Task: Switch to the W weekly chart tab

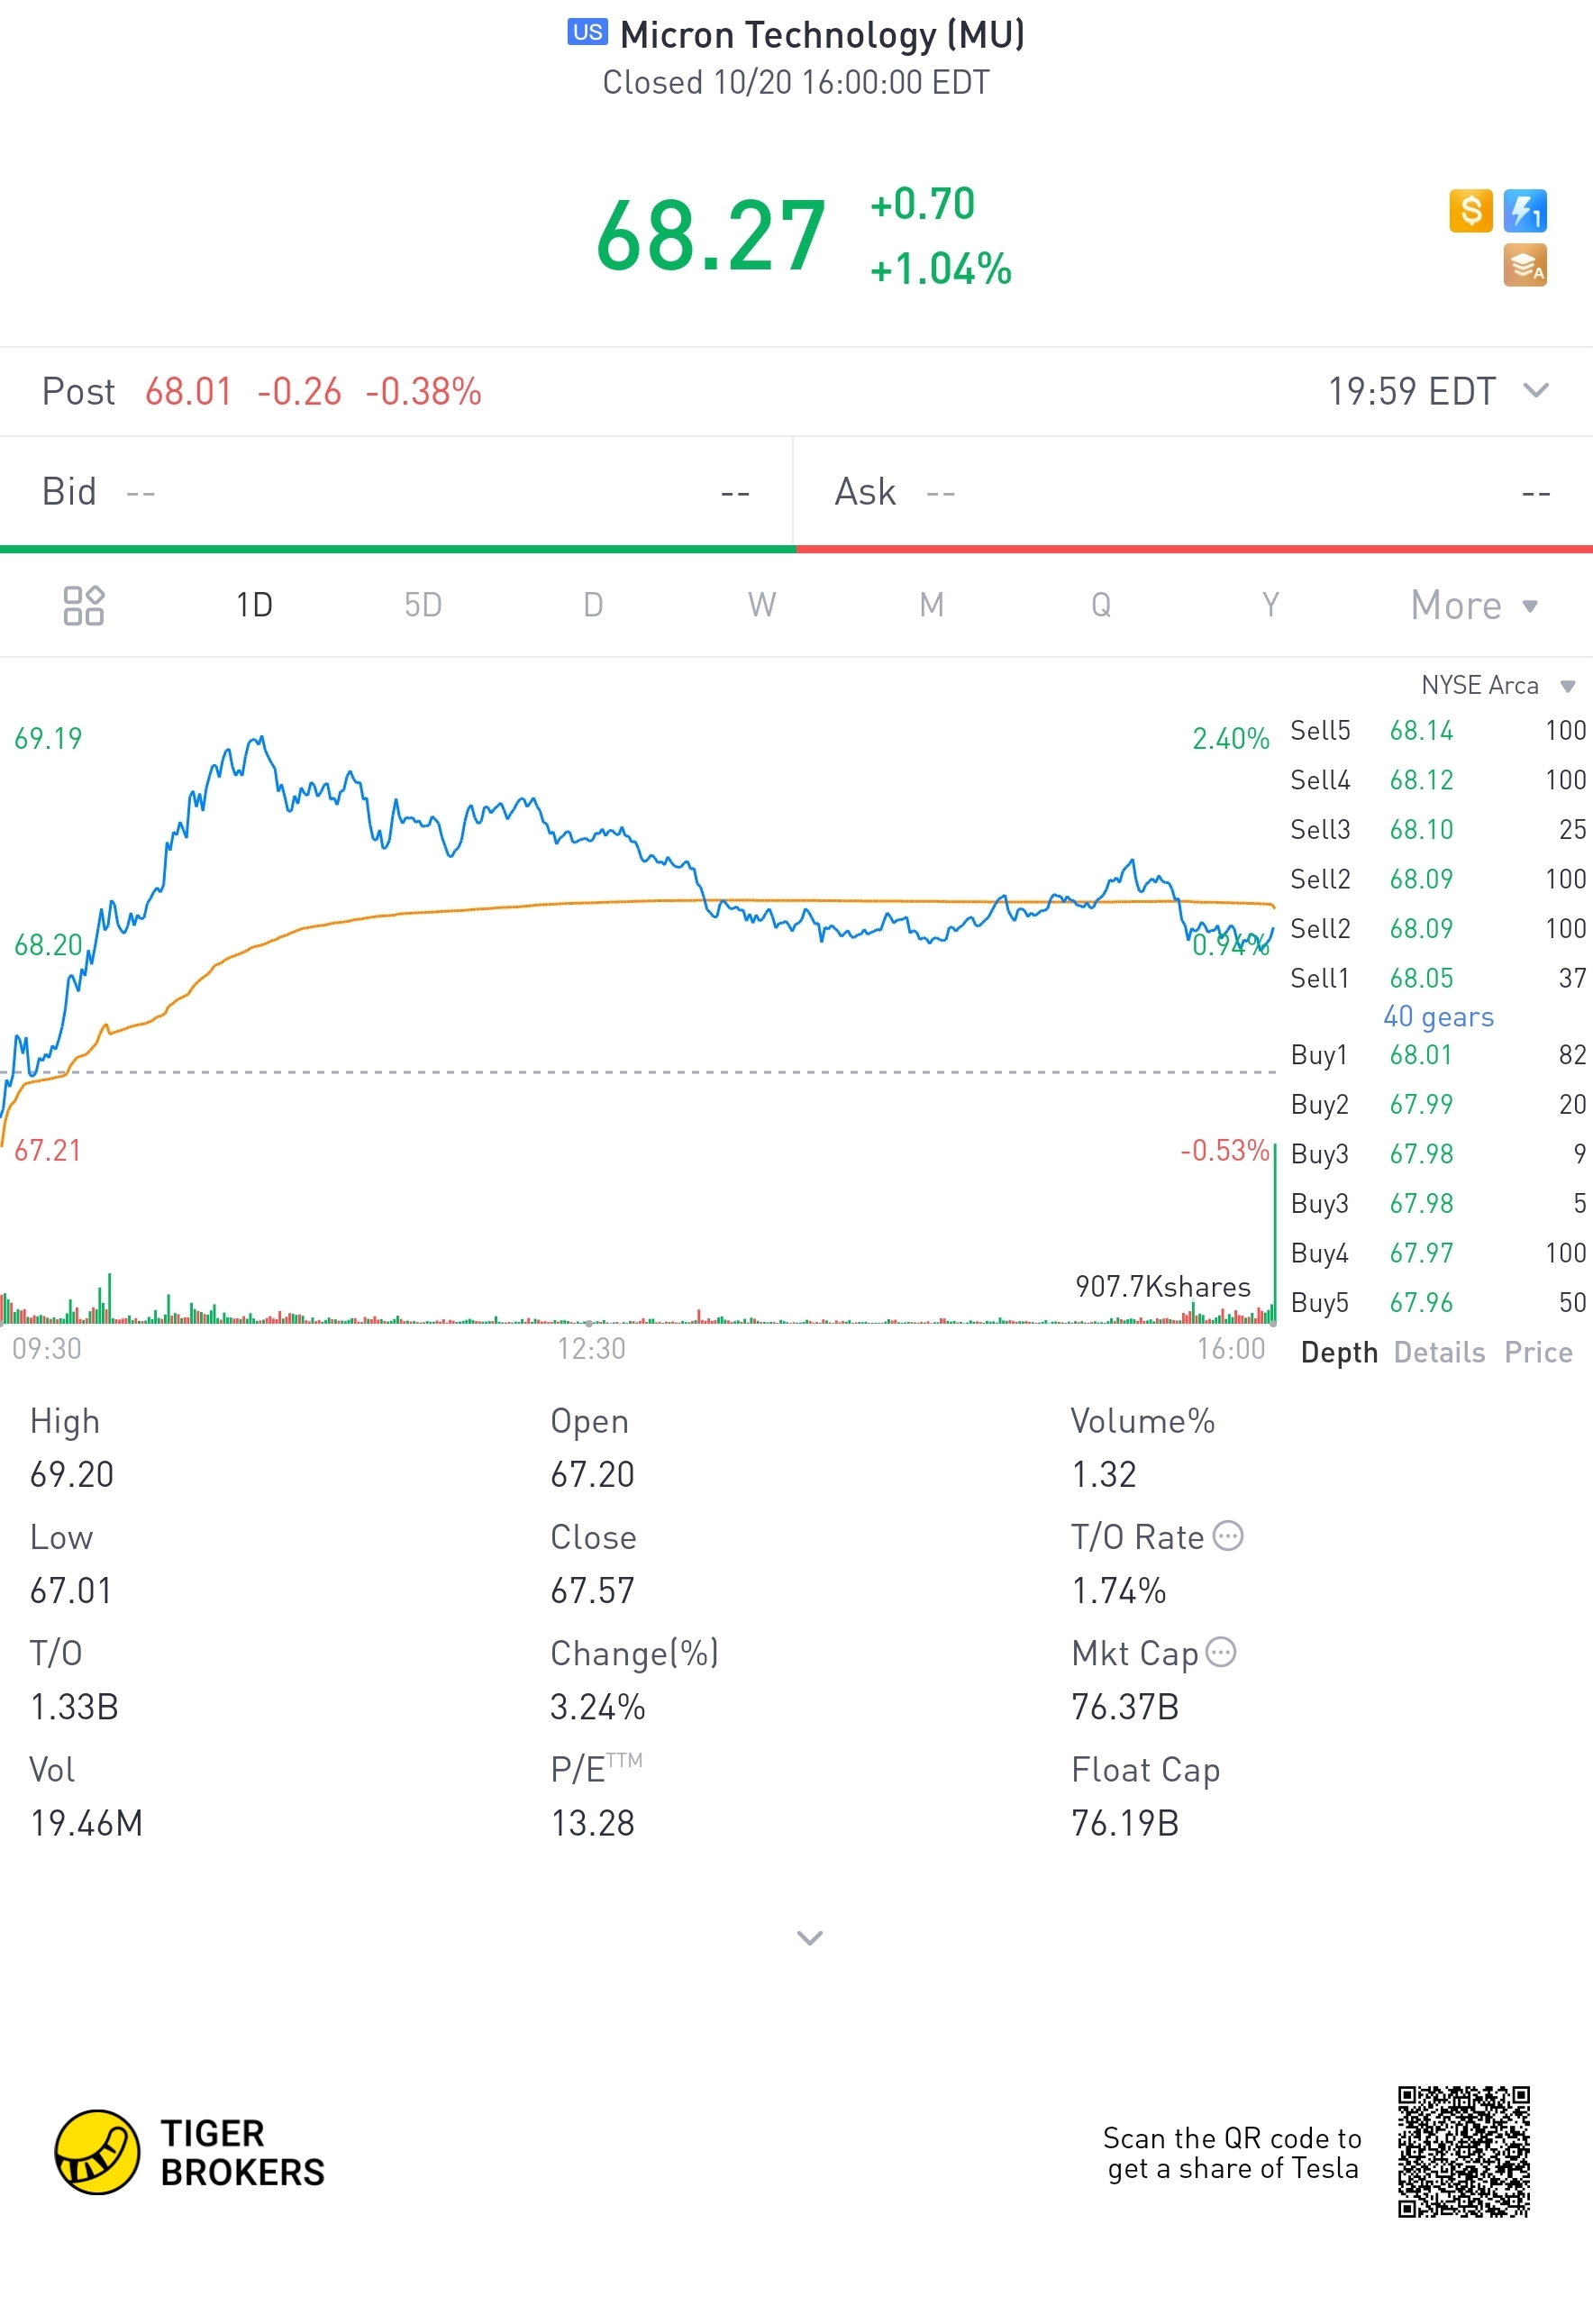Action: coord(762,605)
